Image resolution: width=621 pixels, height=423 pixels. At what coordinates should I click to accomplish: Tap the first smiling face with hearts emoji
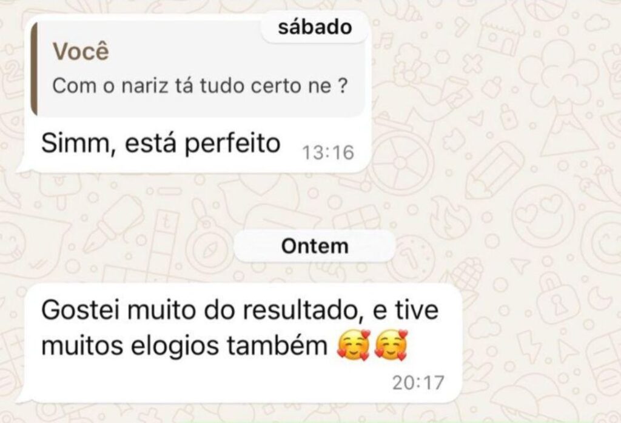coord(354,344)
